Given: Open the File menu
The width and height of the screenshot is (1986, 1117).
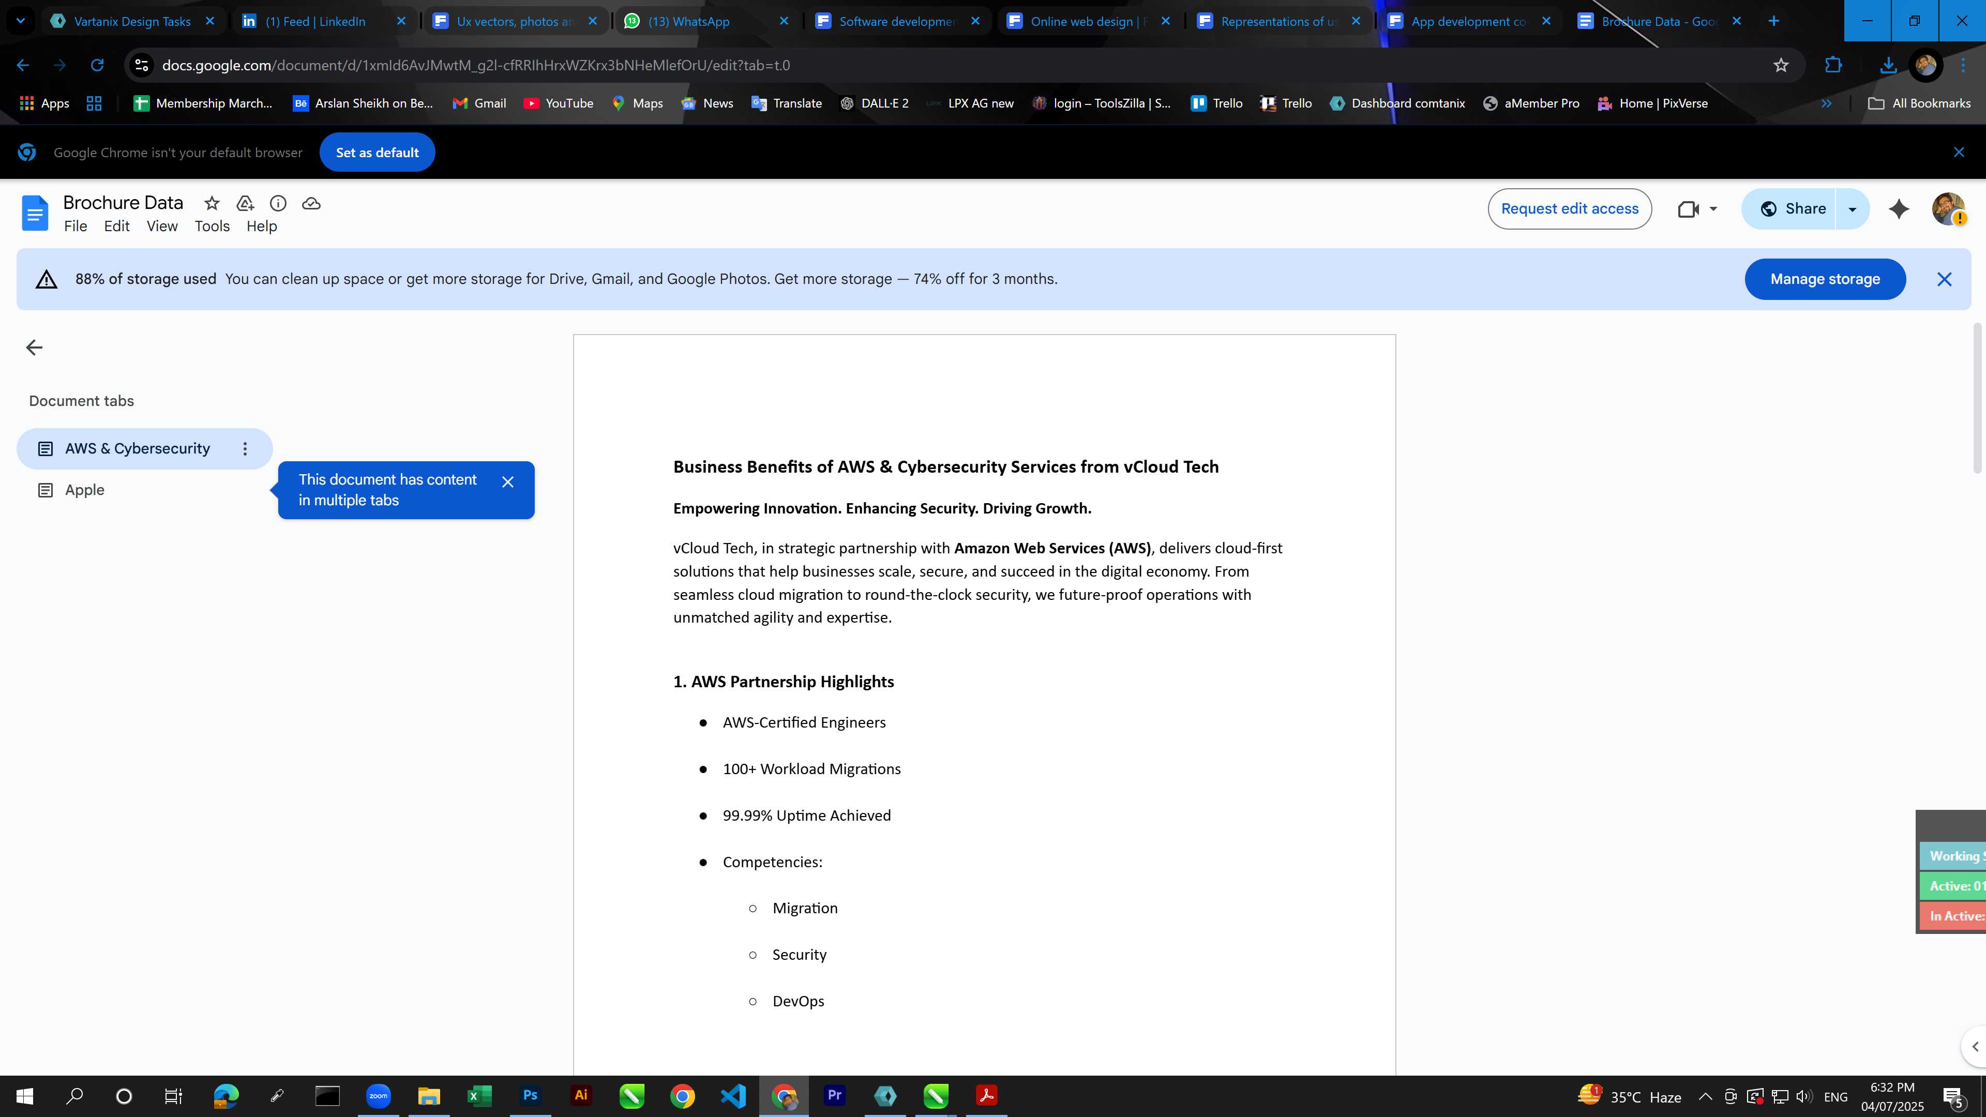Looking at the screenshot, I should tap(76, 226).
